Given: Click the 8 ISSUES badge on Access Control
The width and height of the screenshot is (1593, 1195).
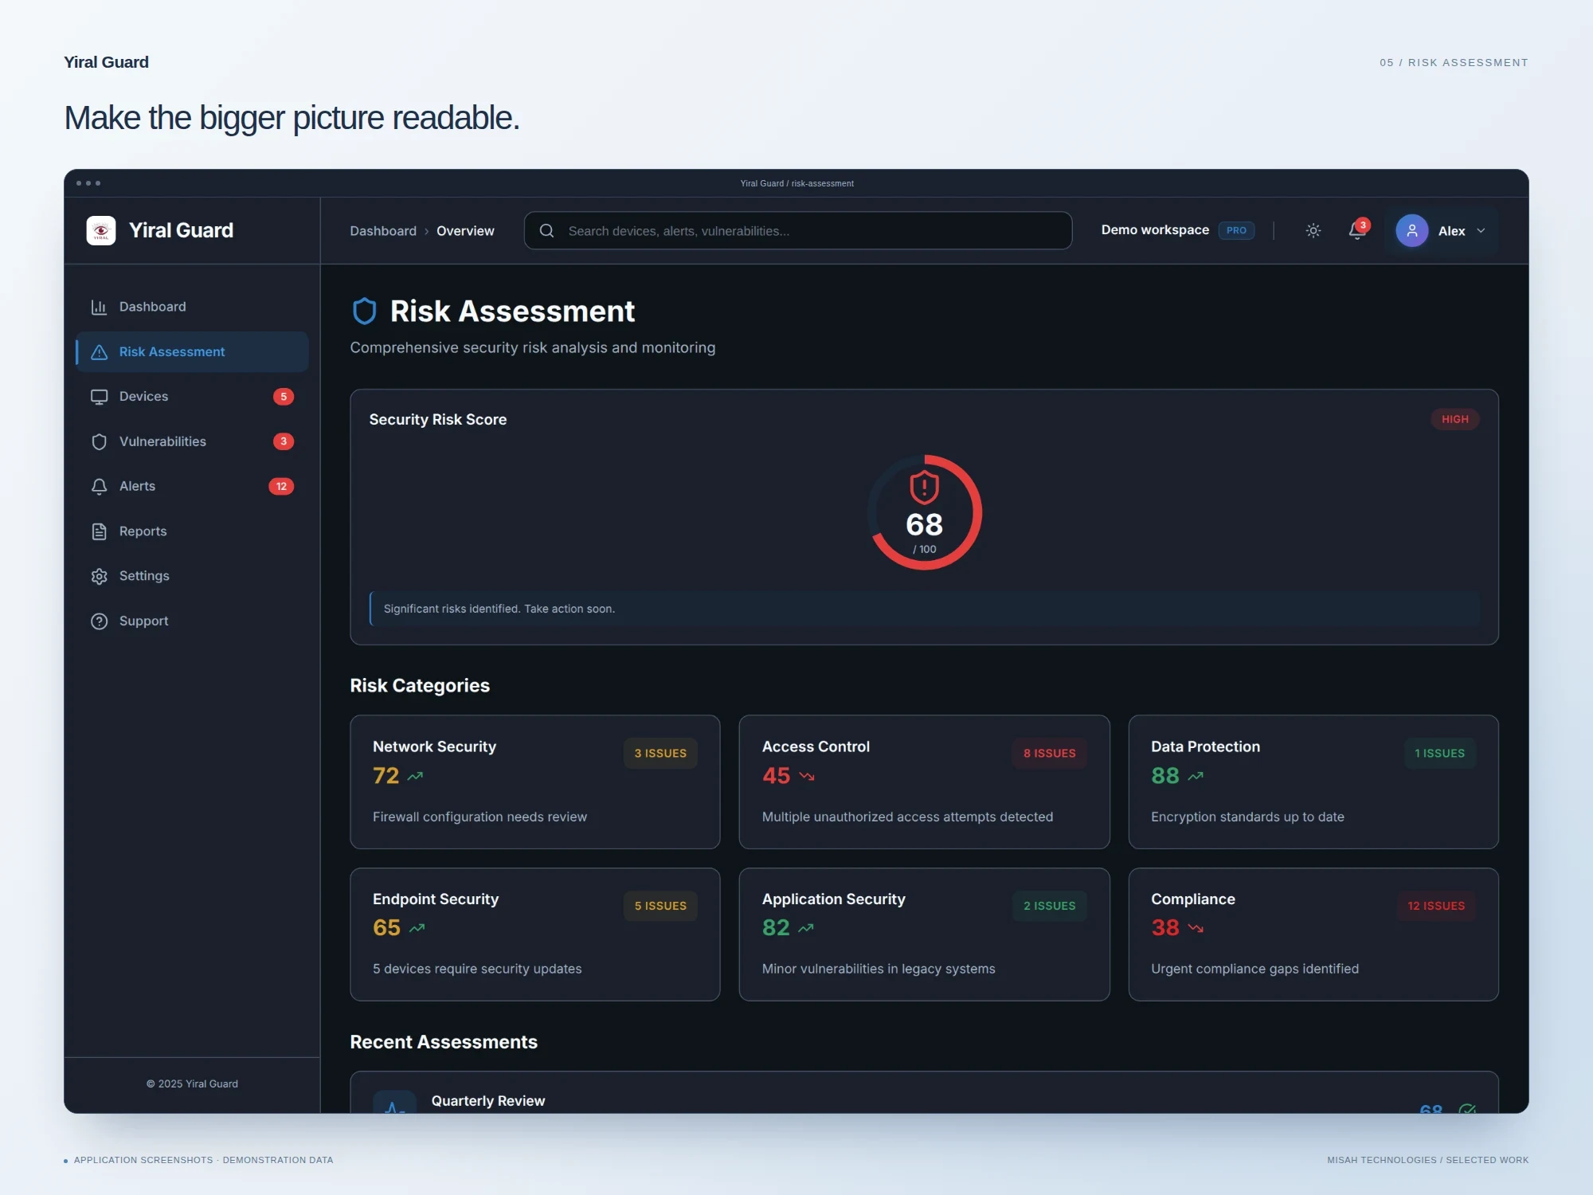Looking at the screenshot, I should coord(1050,754).
